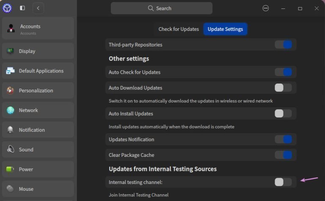Click the Display monitor icon
325x201 pixels.
click(x=10, y=51)
